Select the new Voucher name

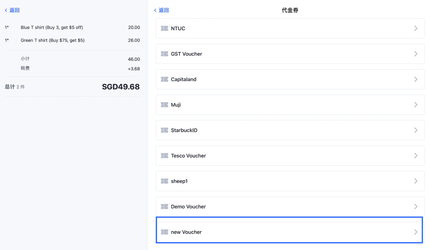pyautogui.click(x=186, y=232)
